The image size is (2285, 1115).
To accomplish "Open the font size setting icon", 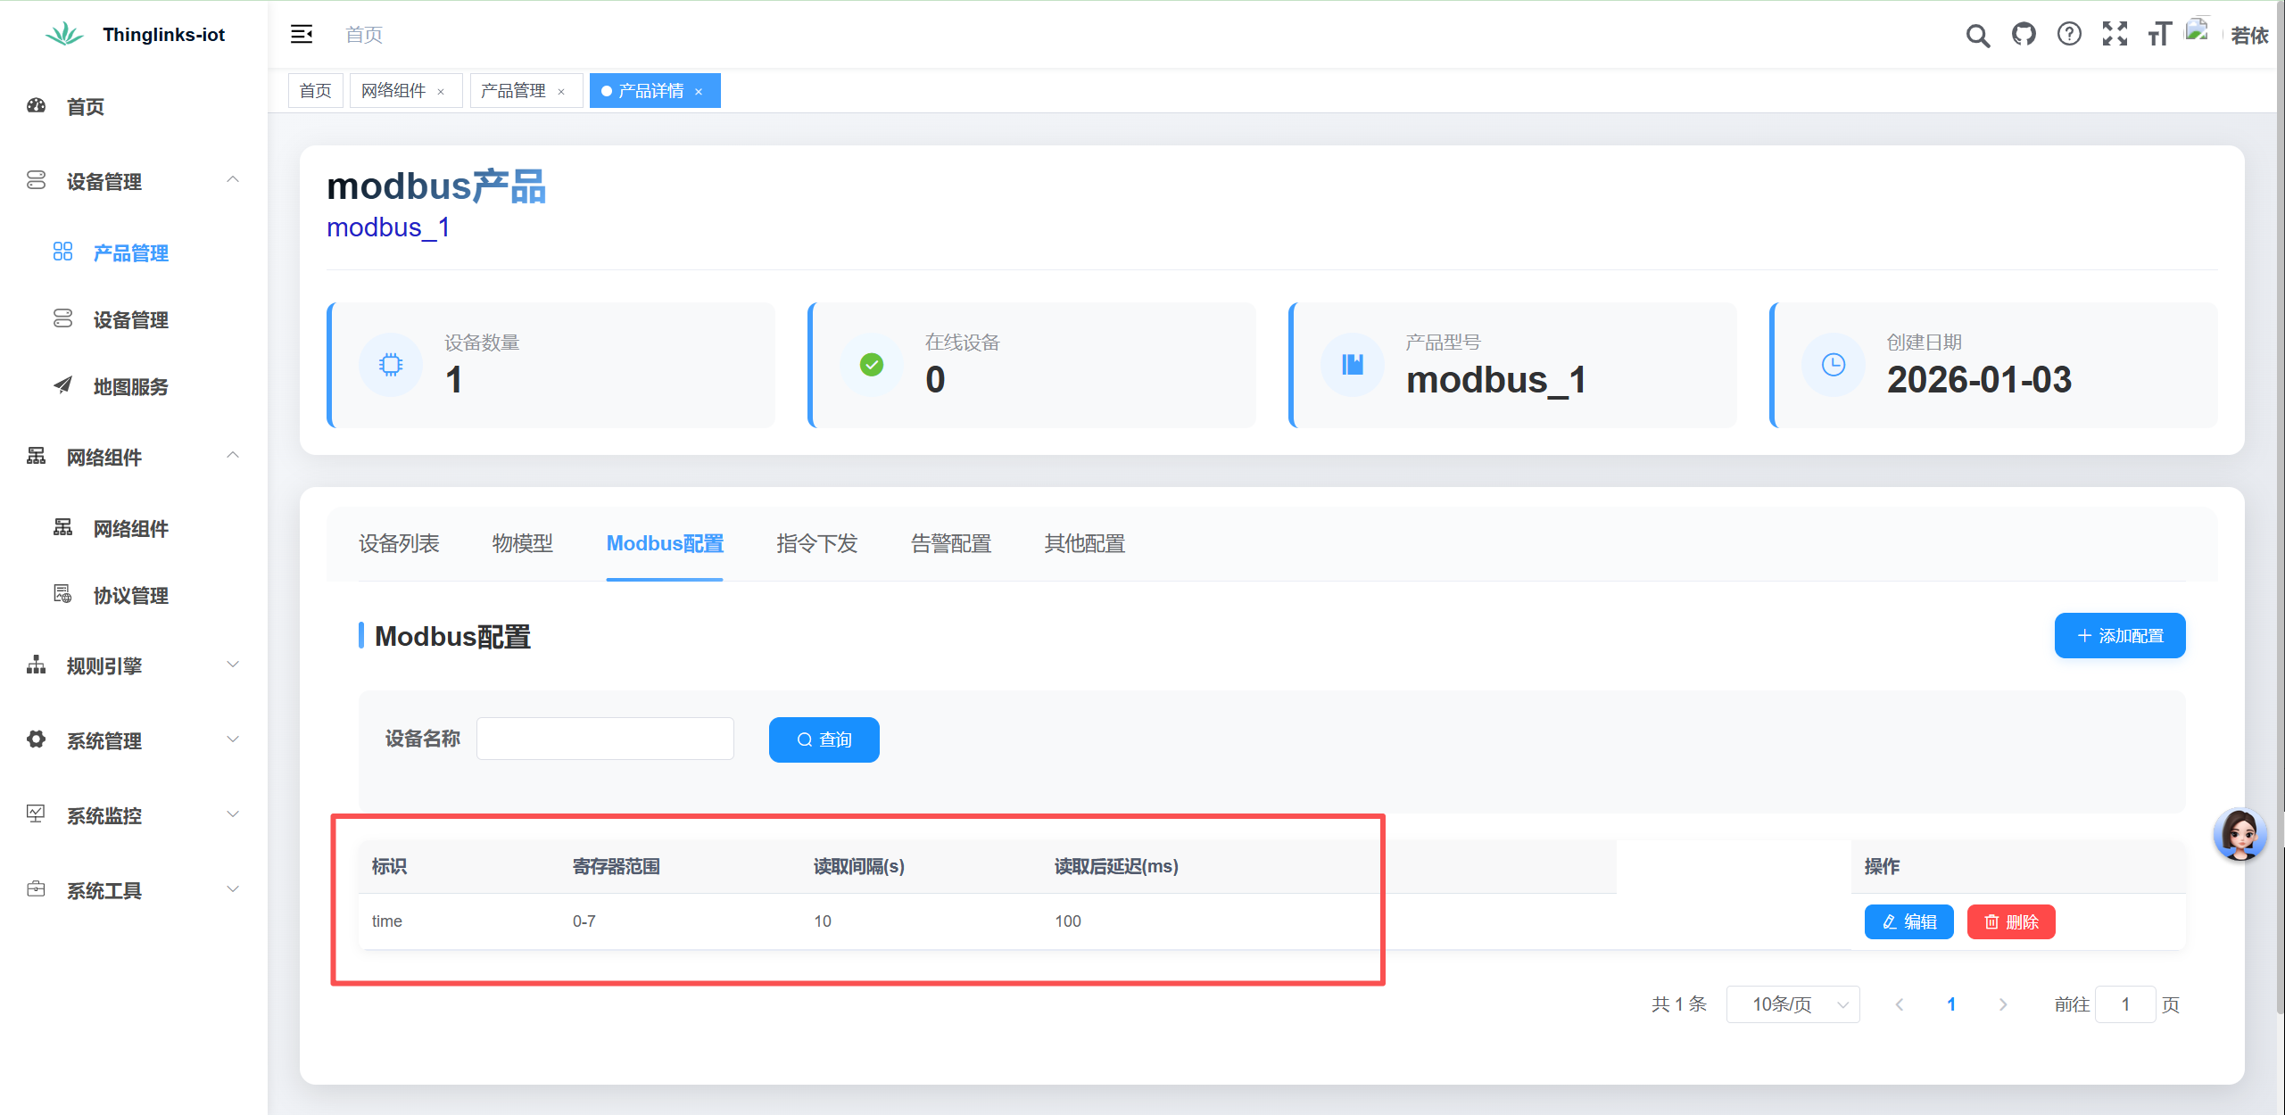I will click(x=2159, y=35).
